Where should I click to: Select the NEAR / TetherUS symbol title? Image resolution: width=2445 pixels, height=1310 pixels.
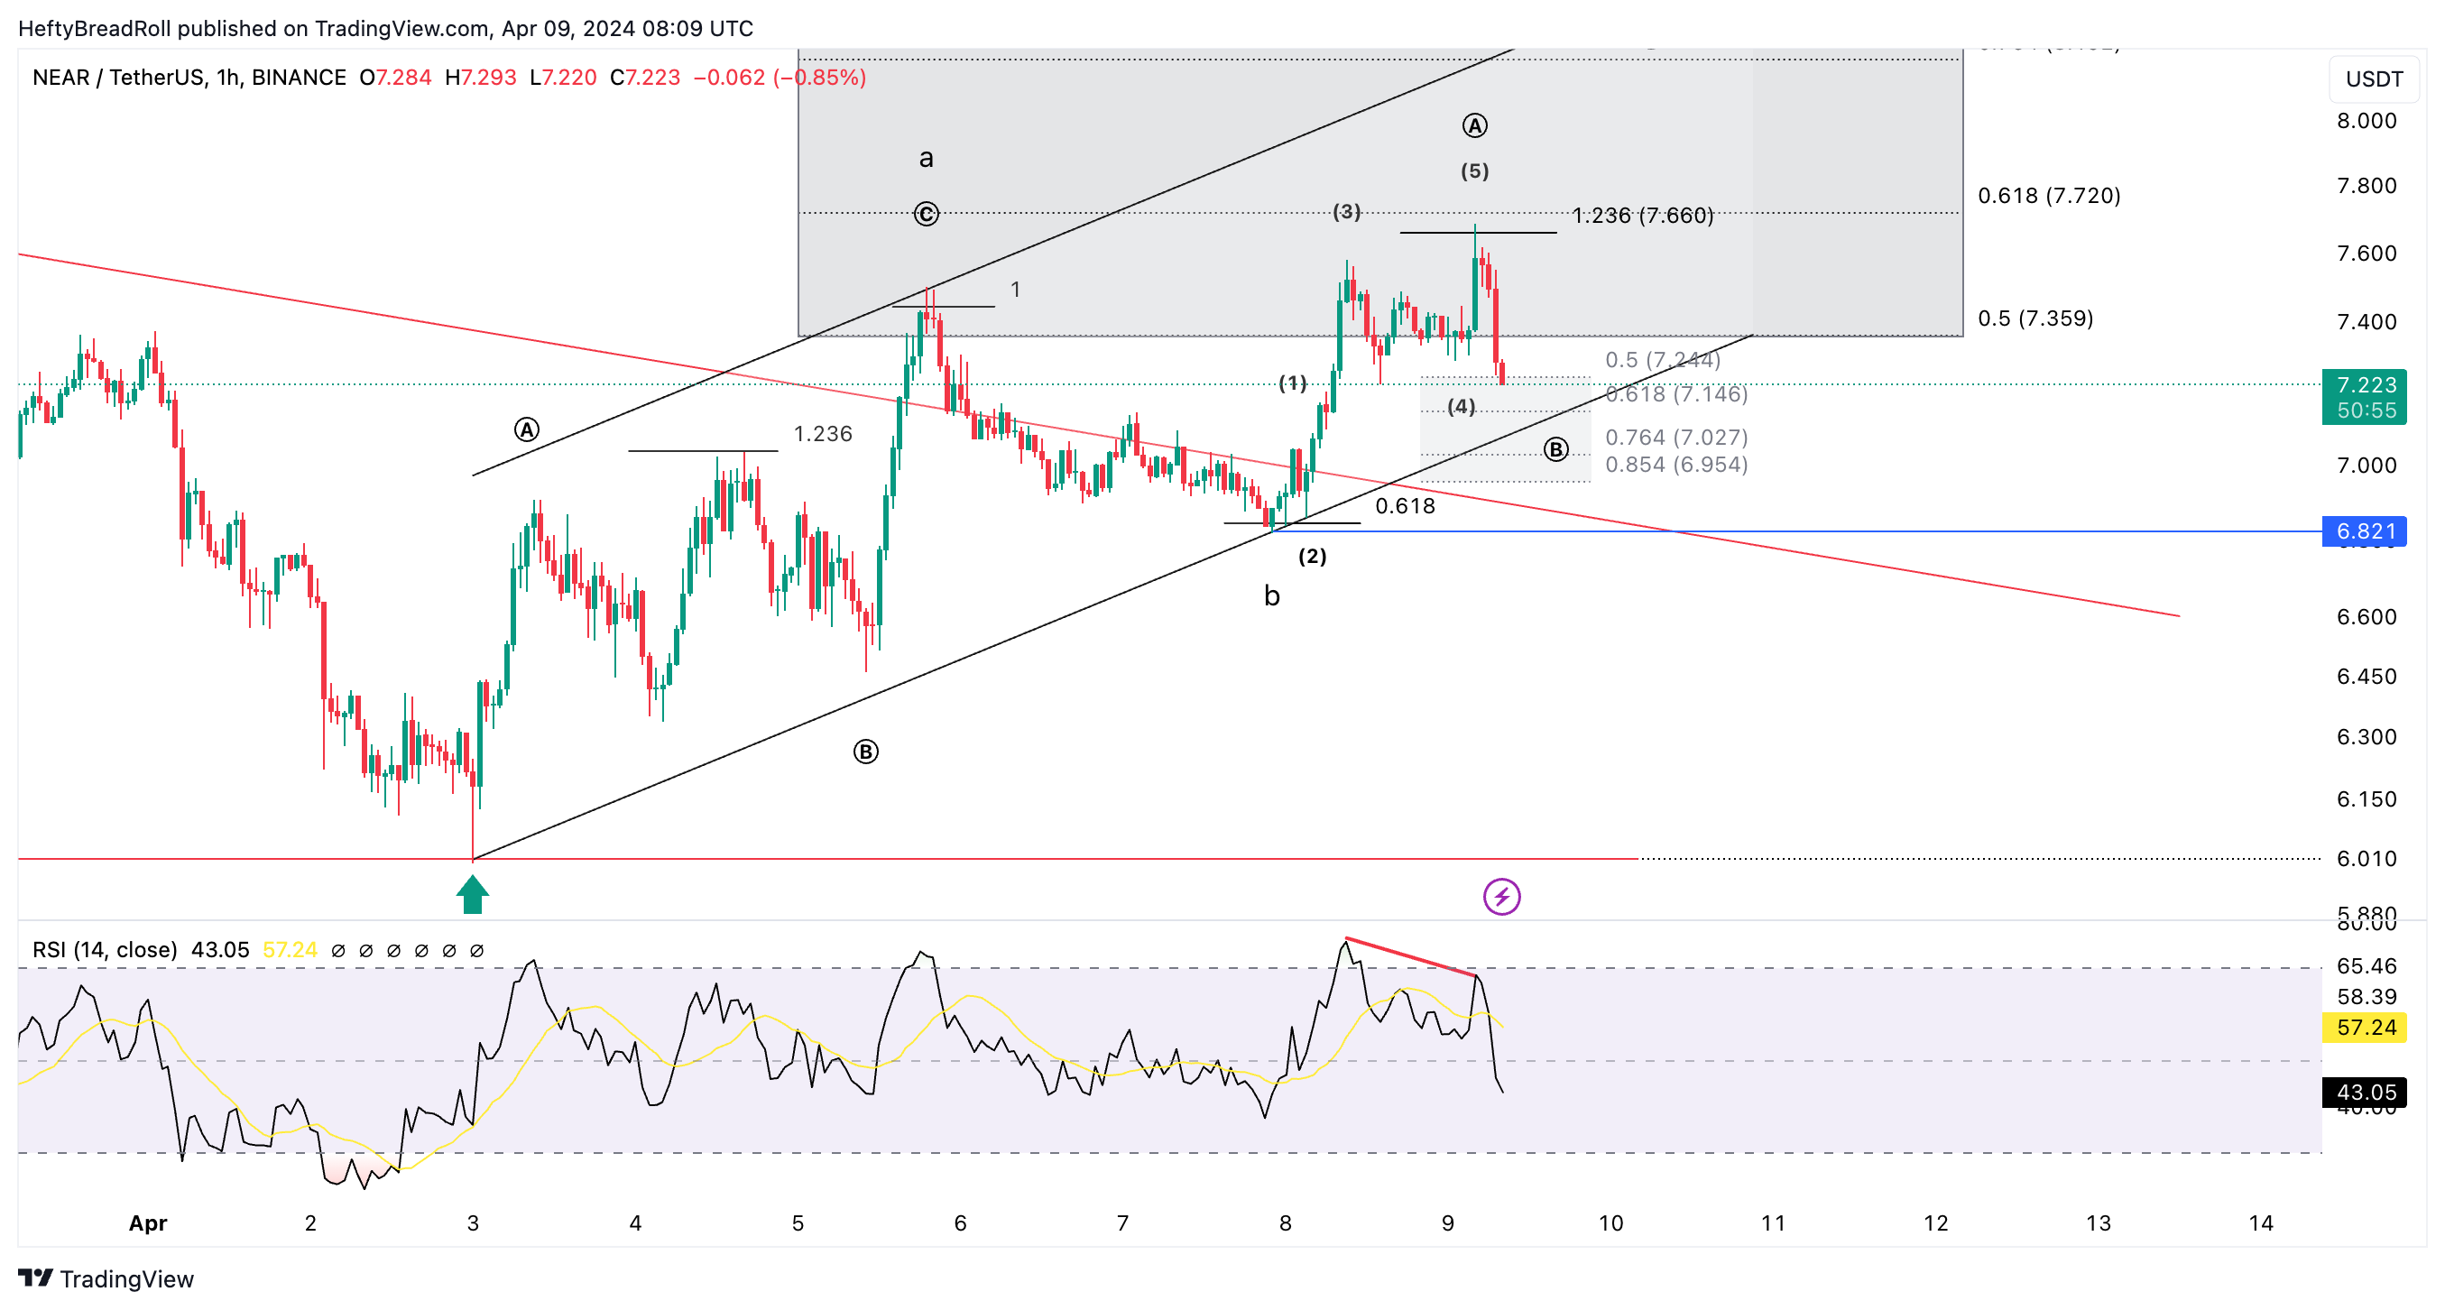[189, 77]
